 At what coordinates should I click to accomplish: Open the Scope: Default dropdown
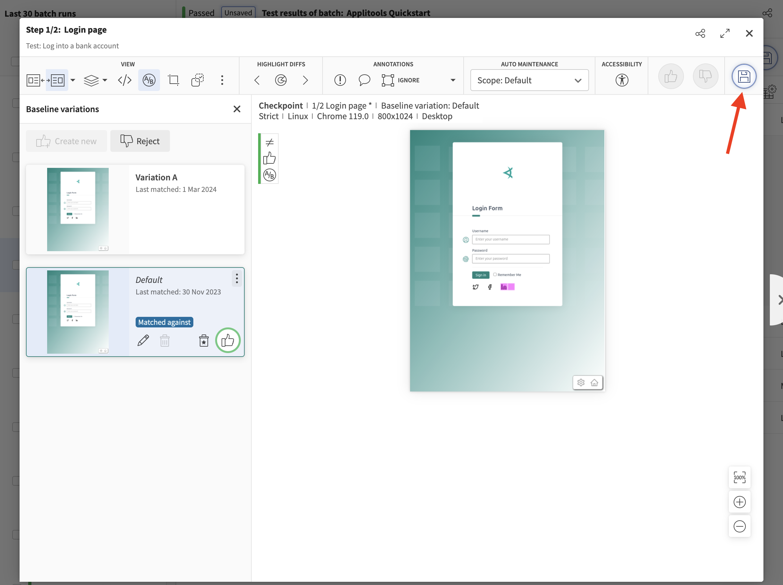point(529,80)
